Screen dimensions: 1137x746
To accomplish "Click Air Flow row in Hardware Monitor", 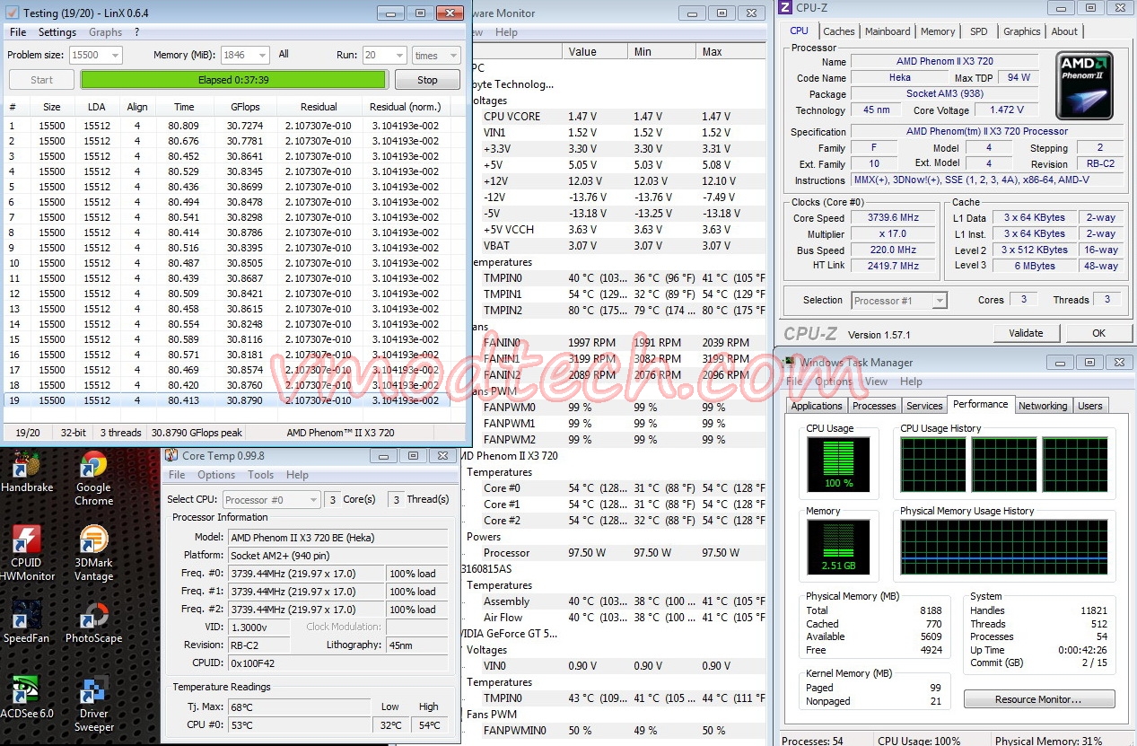I will tap(618, 618).
